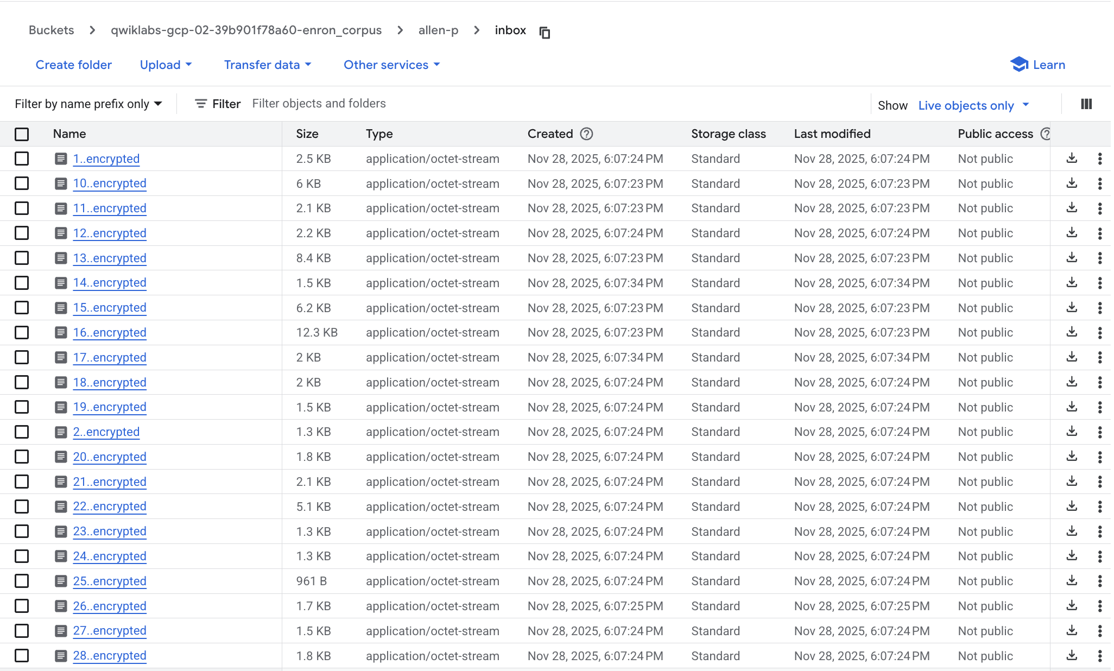Click the Created column help icon

coord(586,134)
